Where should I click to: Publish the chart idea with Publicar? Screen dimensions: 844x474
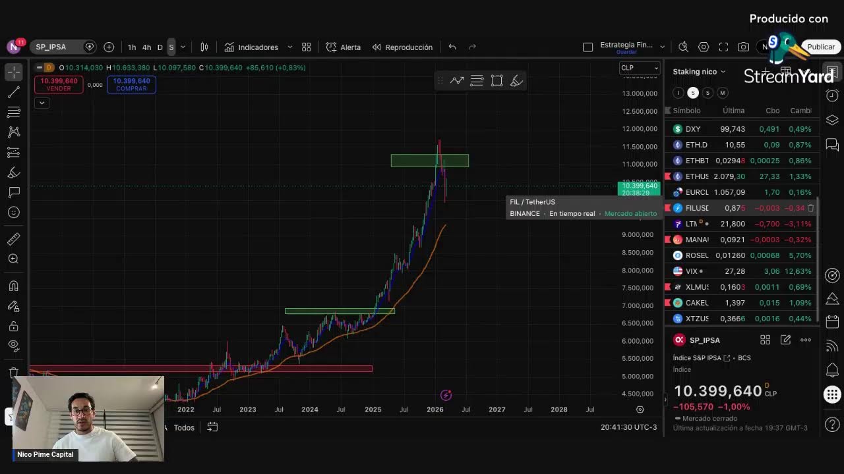pyautogui.click(x=821, y=47)
